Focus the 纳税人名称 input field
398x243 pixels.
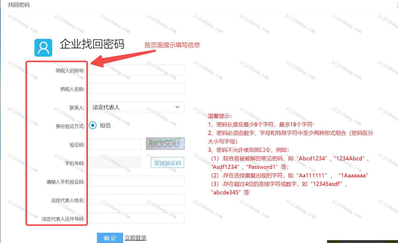[137, 88]
